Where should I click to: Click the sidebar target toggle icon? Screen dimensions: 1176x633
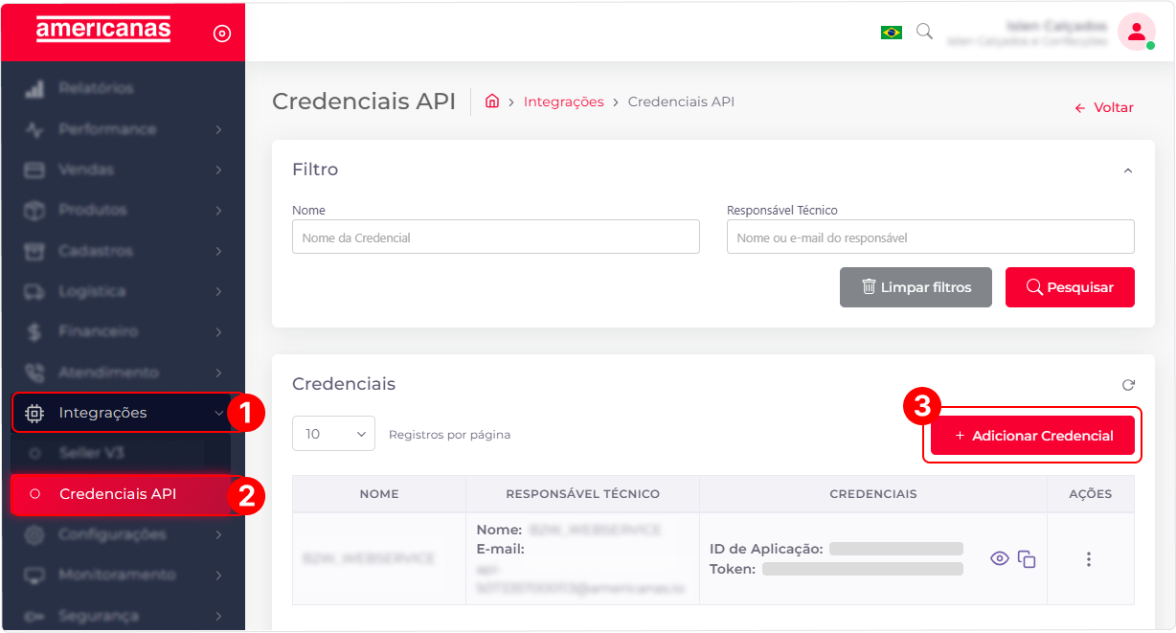[221, 34]
